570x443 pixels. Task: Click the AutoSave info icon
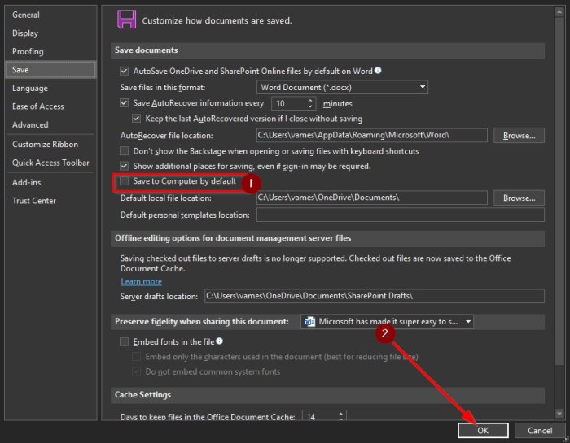tap(378, 71)
